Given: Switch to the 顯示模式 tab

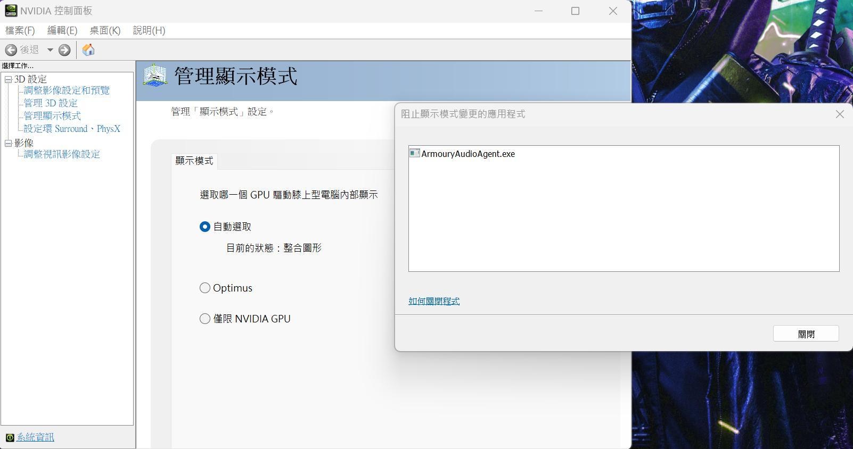Looking at the screenshot, I should (x=194, y=161).
